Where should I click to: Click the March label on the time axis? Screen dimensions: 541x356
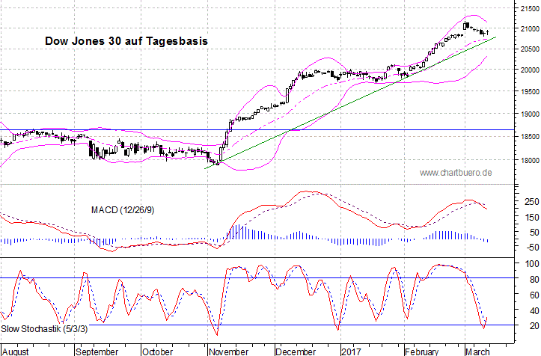click(477, 352)
